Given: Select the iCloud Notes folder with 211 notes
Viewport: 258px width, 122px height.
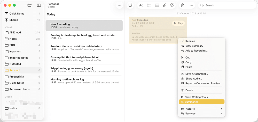Looking at the screenshot, I should tap(22, 39).
